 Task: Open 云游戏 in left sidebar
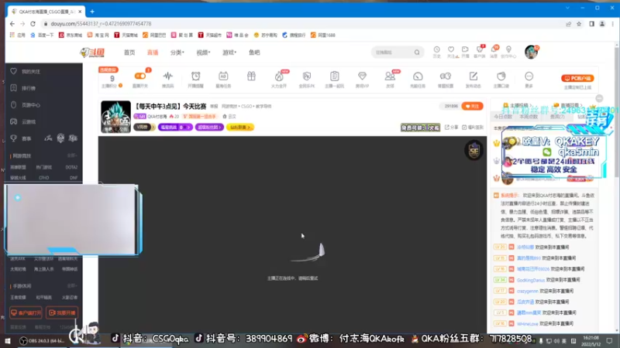[x=28, y=121]
